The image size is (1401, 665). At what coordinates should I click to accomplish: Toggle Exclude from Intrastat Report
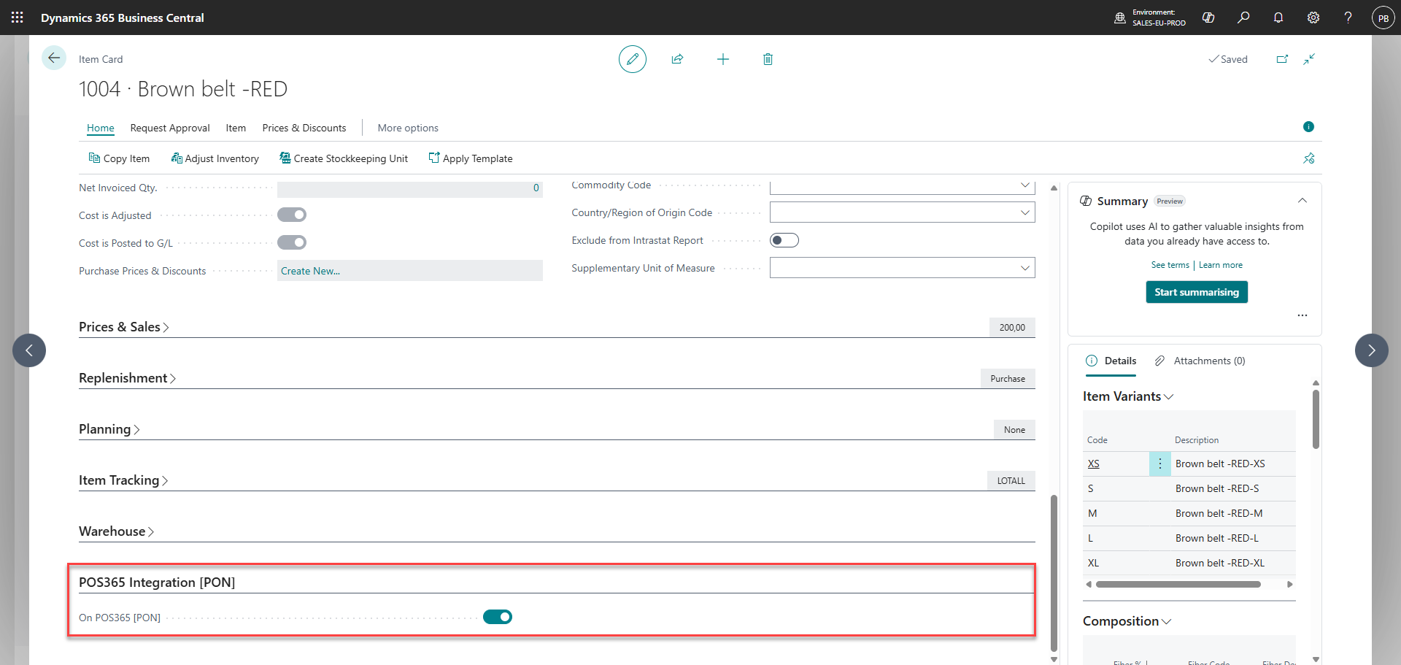point(784,240)
